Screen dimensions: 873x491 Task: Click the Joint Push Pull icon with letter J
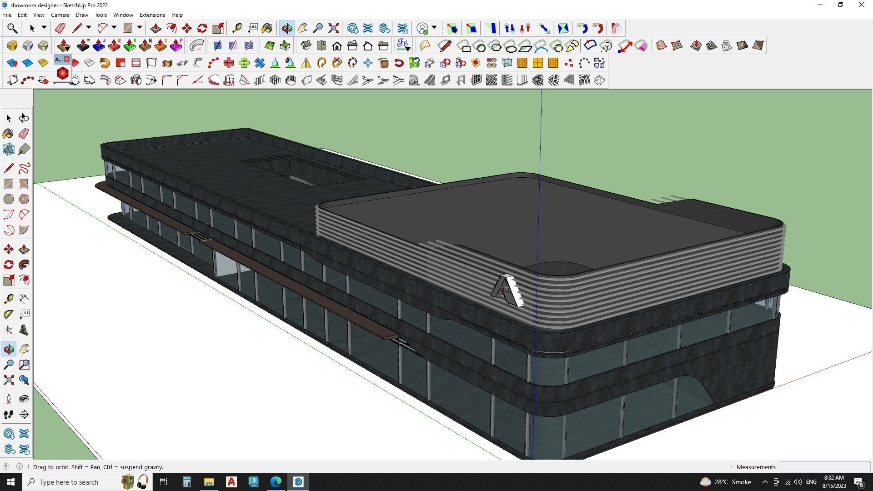(99, 45)
